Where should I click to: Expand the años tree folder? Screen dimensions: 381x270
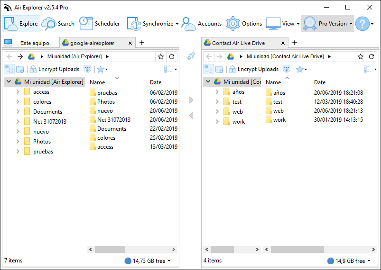(217, 92)
